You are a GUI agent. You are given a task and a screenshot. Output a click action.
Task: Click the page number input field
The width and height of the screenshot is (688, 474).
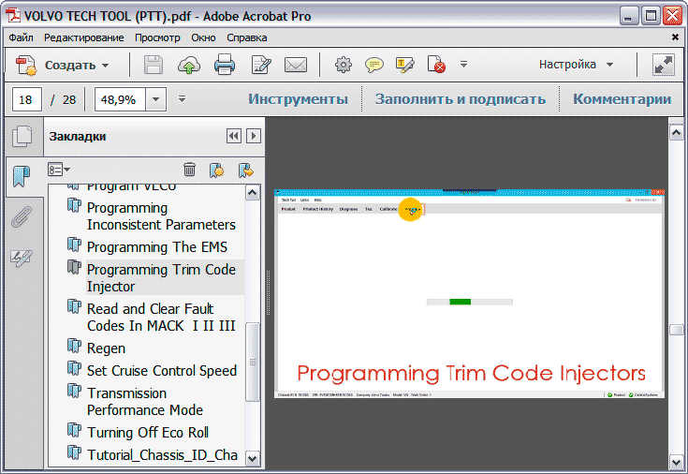(x=26, y=99)
